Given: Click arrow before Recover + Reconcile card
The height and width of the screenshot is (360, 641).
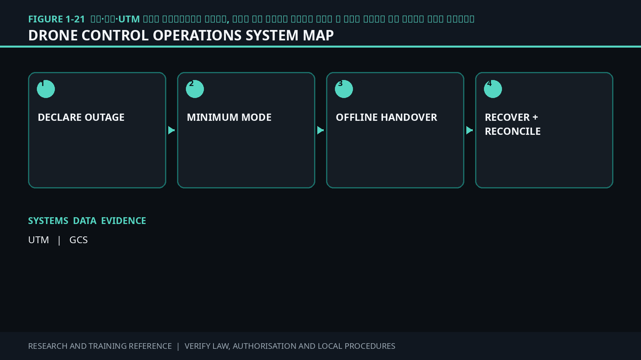Looking at the screenshot, I should (470, 130).
